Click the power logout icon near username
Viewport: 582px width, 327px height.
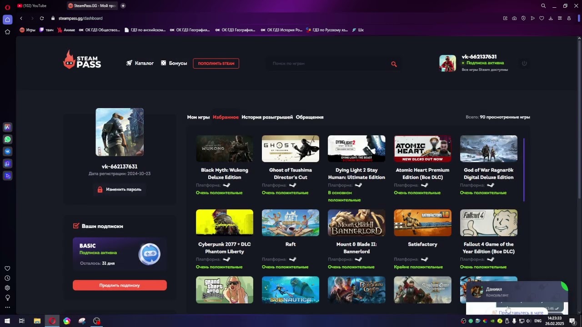(524, 63)
